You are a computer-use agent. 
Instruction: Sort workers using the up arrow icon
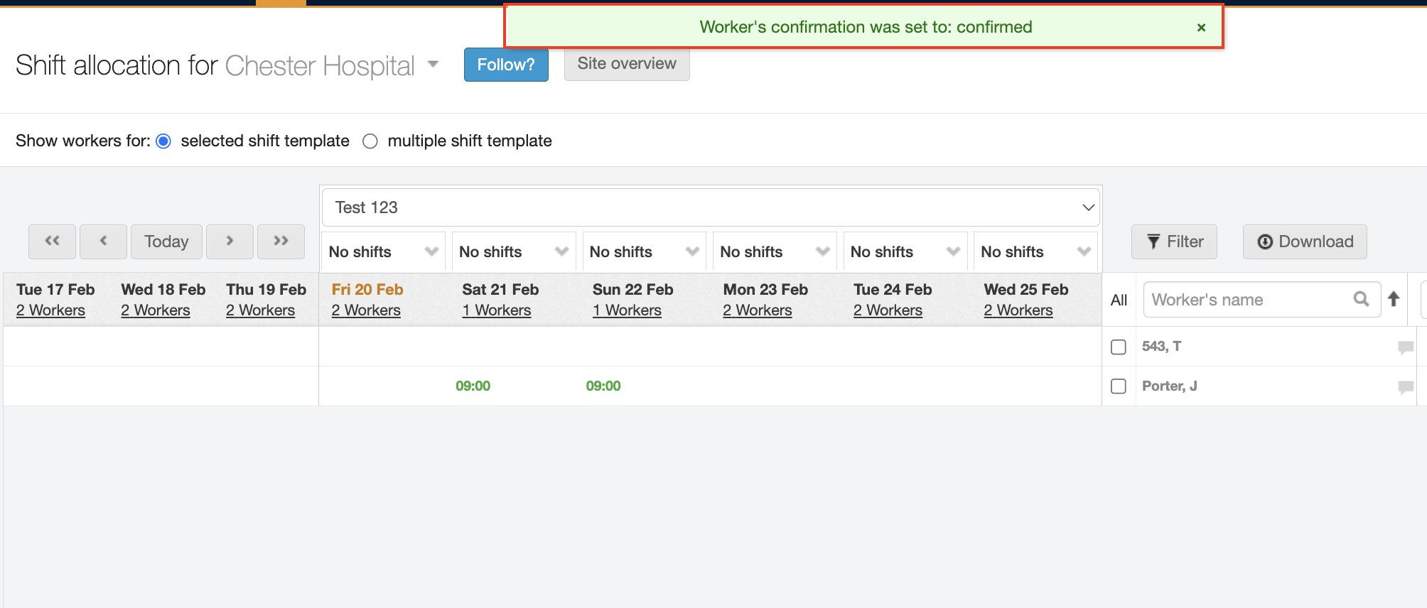pyautogui.click(x=1394, y=299)
